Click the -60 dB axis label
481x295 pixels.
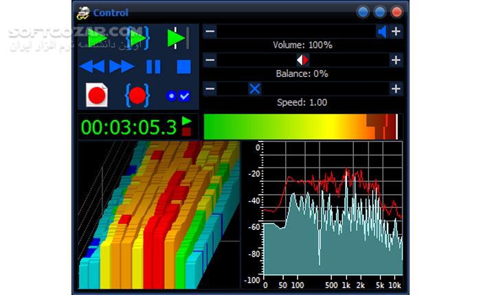(254, 227)
